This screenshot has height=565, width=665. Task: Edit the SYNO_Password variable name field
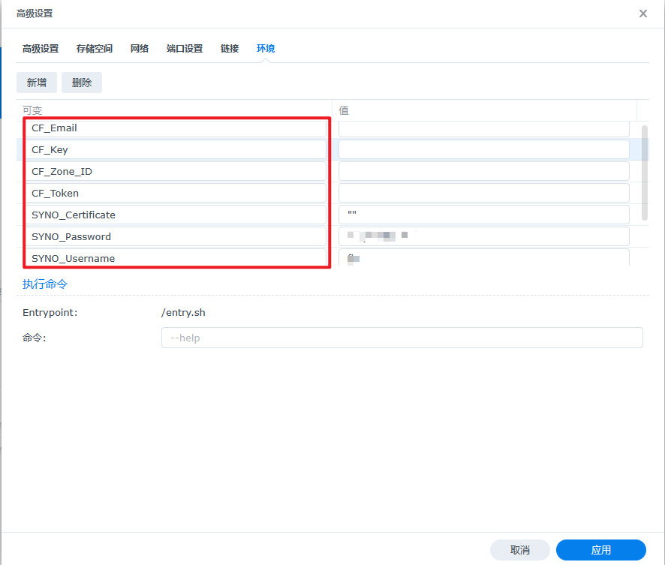pyautogui.click(x=176, y=236)
